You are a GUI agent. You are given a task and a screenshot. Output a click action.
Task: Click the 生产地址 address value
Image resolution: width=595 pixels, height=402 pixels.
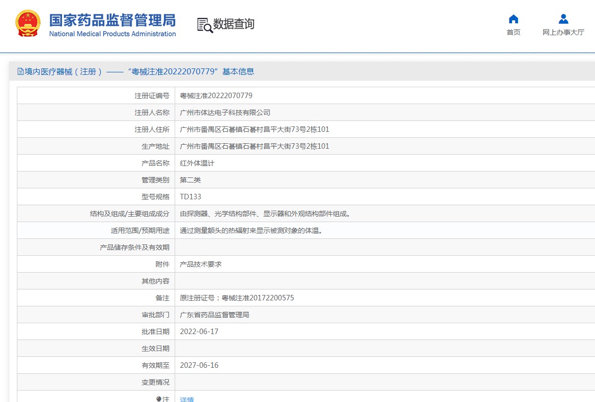254,146
